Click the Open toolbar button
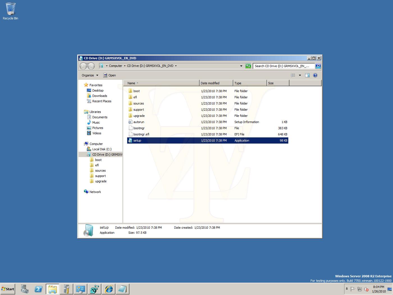This screenshot has height=295, width=393. [x=109, y=75]
